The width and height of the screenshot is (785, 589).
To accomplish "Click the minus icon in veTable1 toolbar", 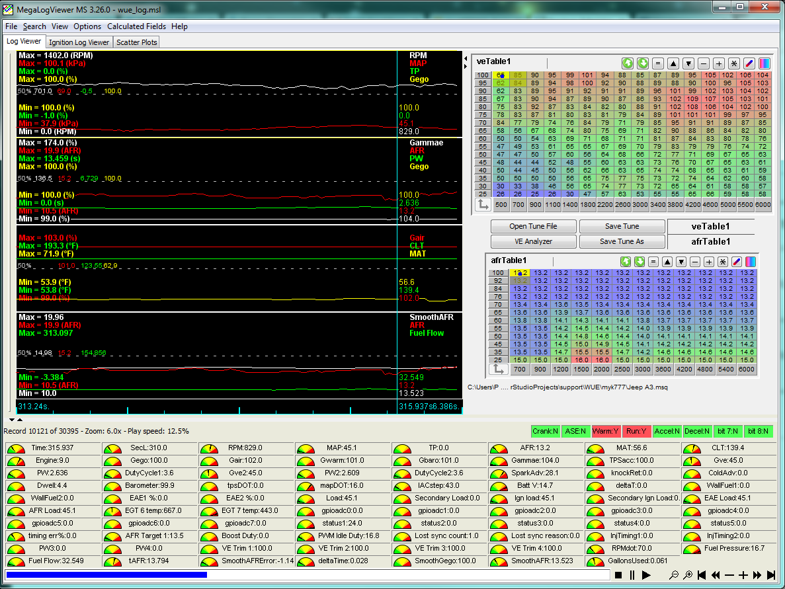I will pyautogui.click(x=704, y=63).
